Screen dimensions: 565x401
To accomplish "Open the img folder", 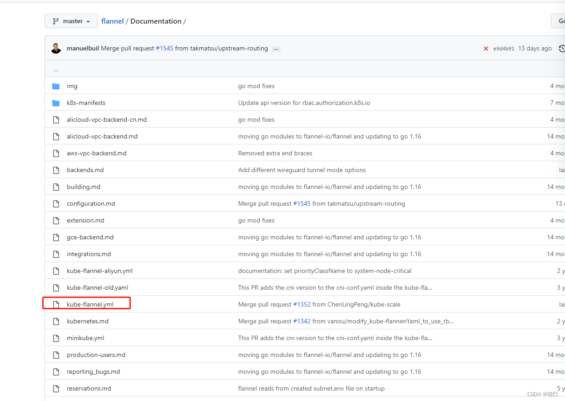I will 72,86.
